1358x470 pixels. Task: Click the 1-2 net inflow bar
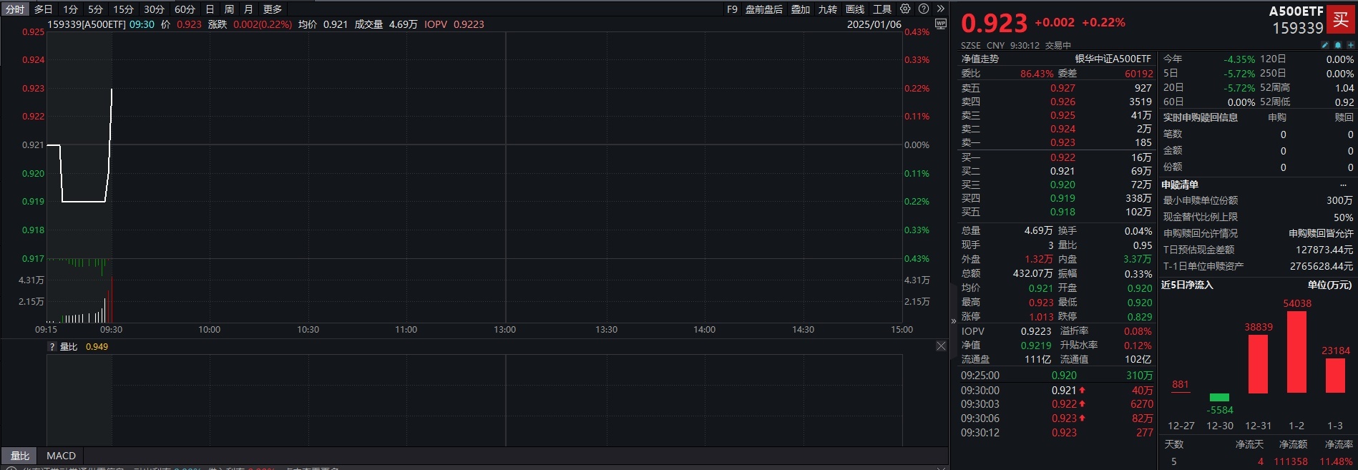coord(1296,352)
